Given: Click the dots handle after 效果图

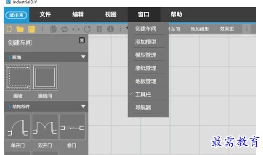Looking at the screenshot, I should tap(247, 29).
